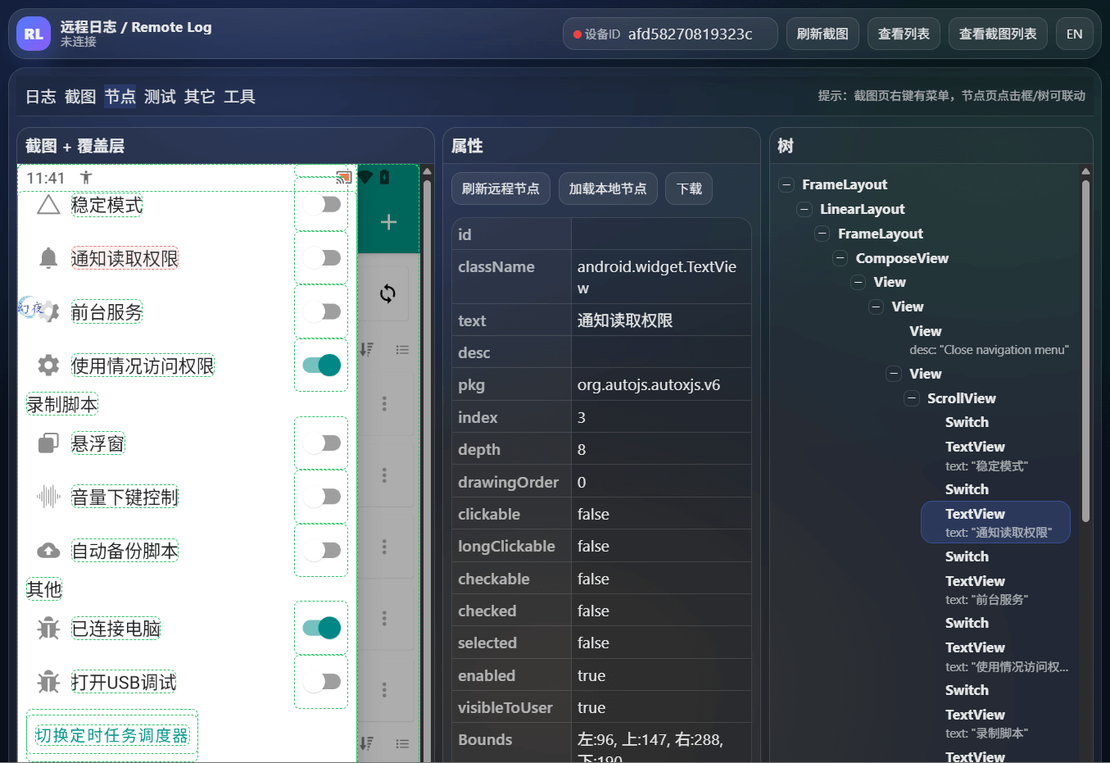Collapse the LinearLayout tree node
This screenshot has height=763, width=1110.
804,209
